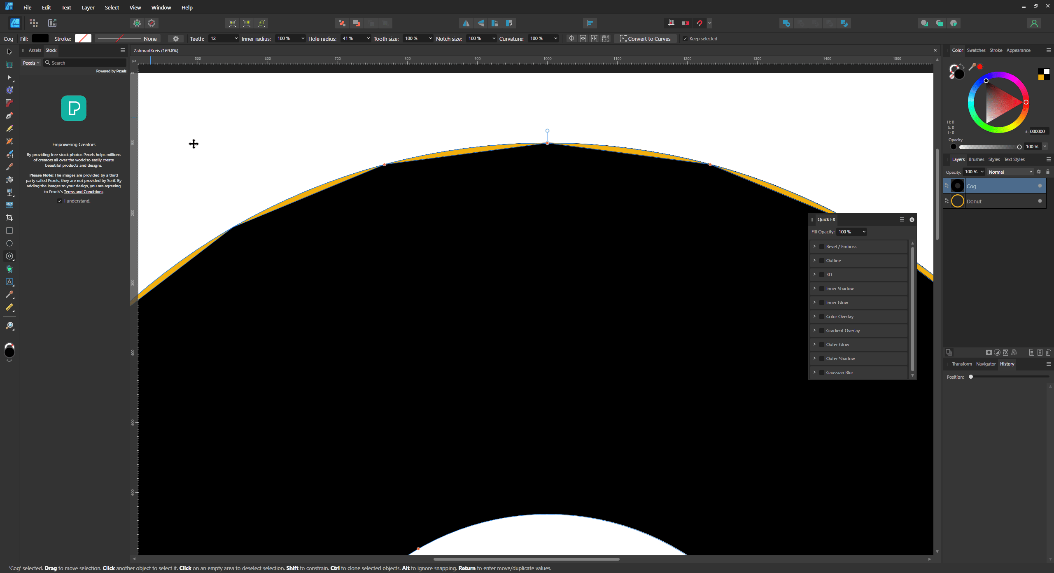Viewport: 1054px width, 573px height.
Task: Switch to the Swatches tab
Action: tap(976, 50)
